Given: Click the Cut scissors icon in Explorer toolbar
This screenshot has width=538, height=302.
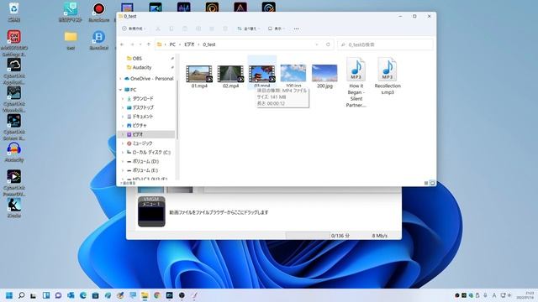Looking at the screenshot, I should pos(158,29).
